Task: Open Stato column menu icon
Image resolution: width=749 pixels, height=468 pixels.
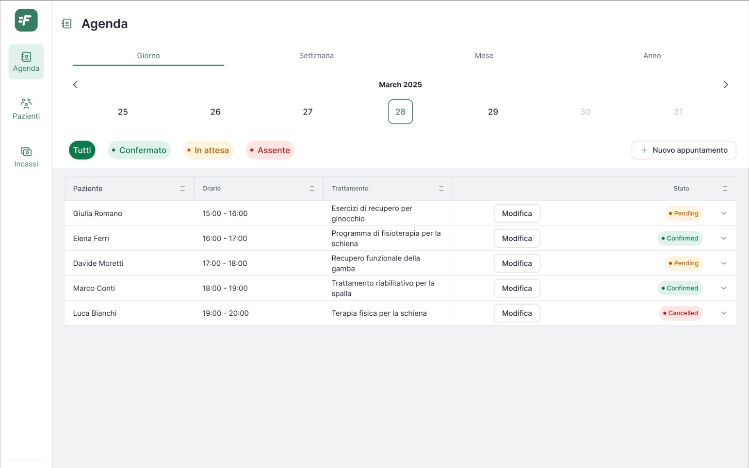Action: click(x=725, y=189)
